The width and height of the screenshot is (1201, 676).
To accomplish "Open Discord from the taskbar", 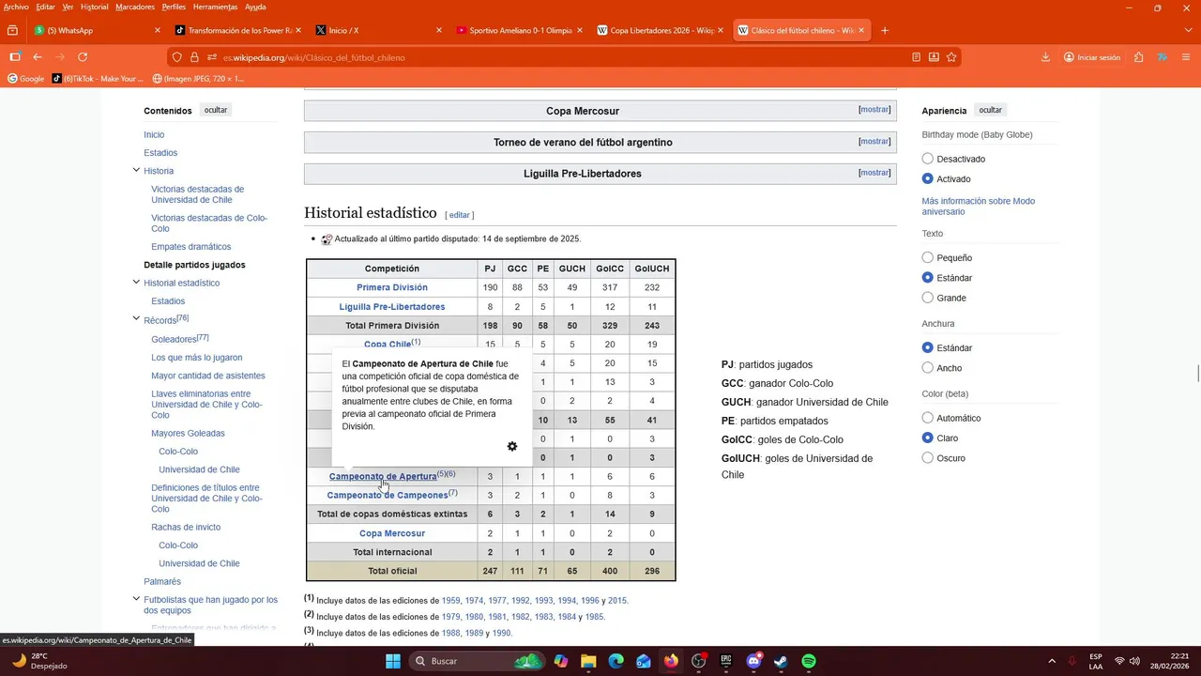I will (x=753, y=661).
